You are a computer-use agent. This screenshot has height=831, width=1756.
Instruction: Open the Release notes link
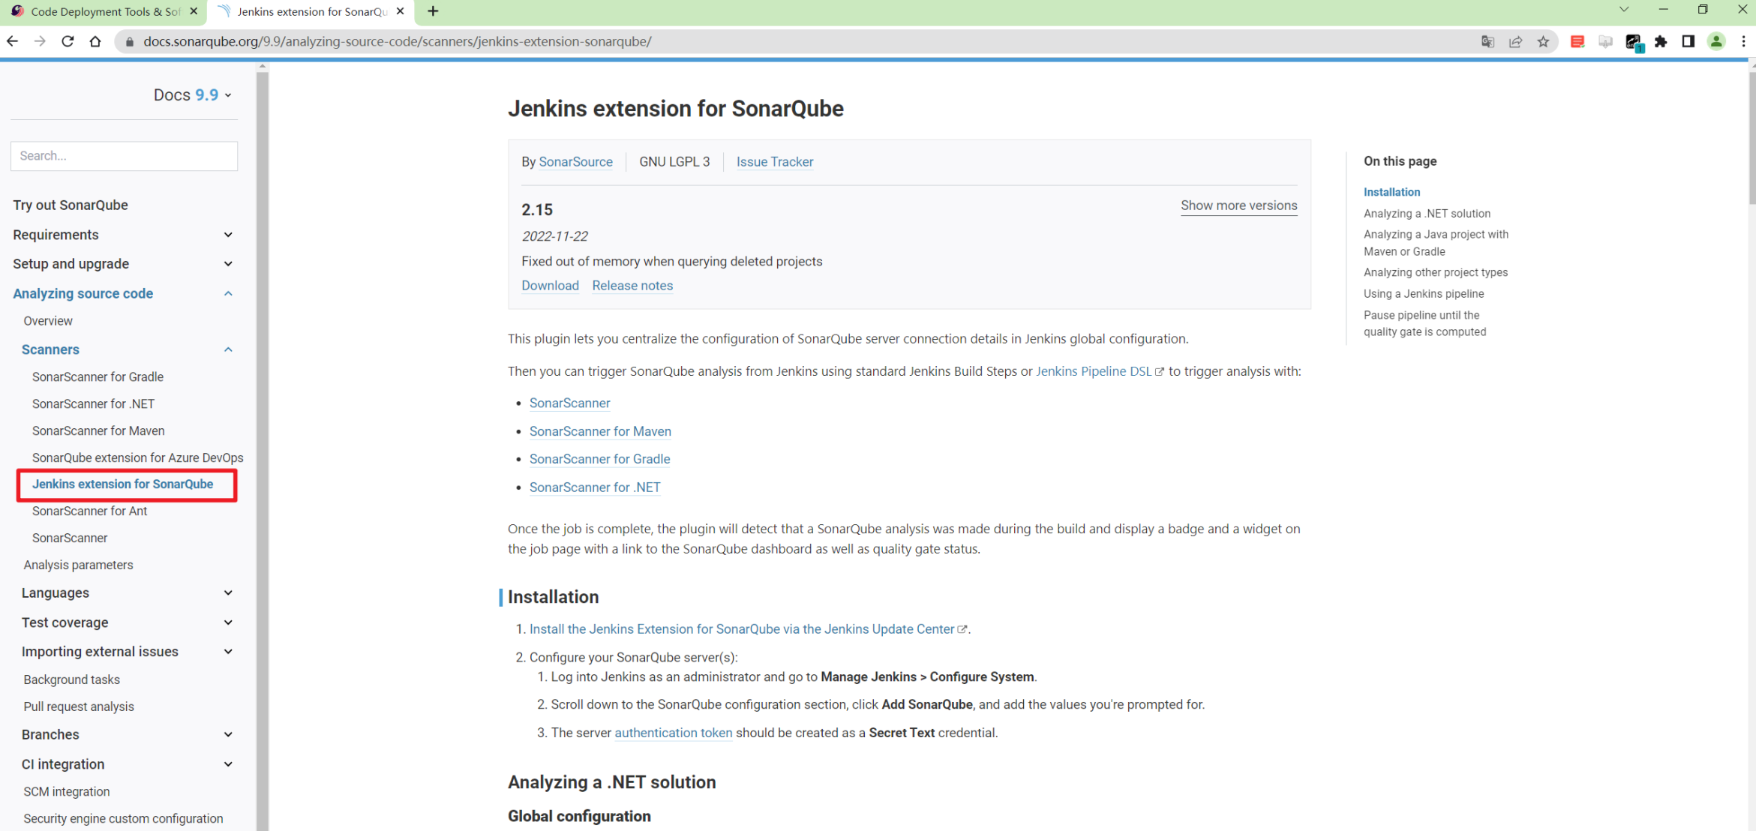pos(632,286)
